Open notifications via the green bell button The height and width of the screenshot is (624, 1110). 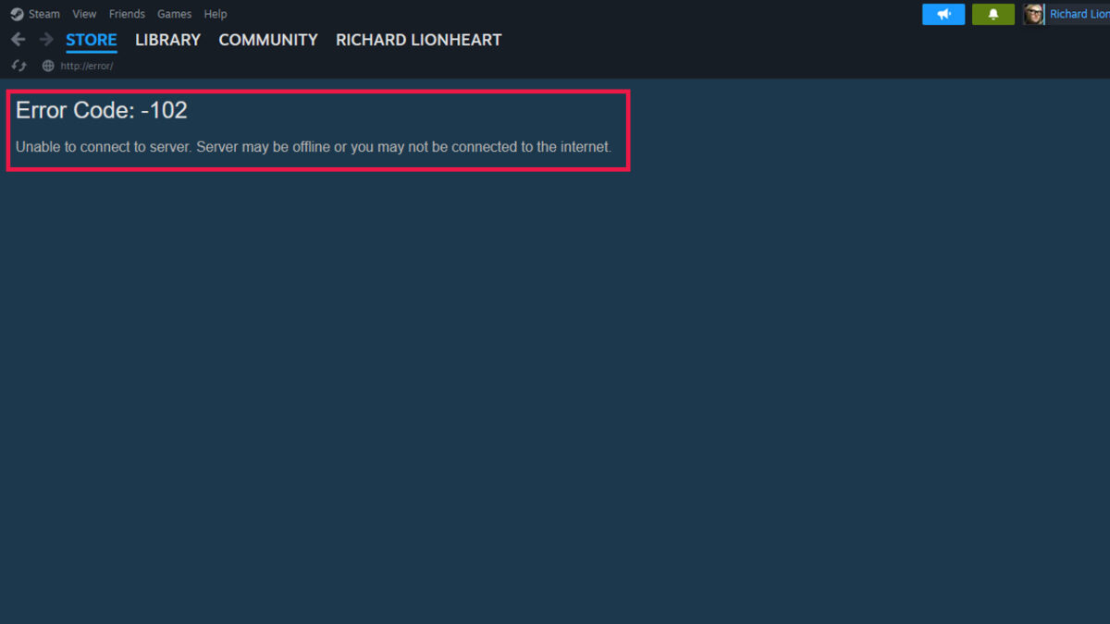[x=993, y=14]
